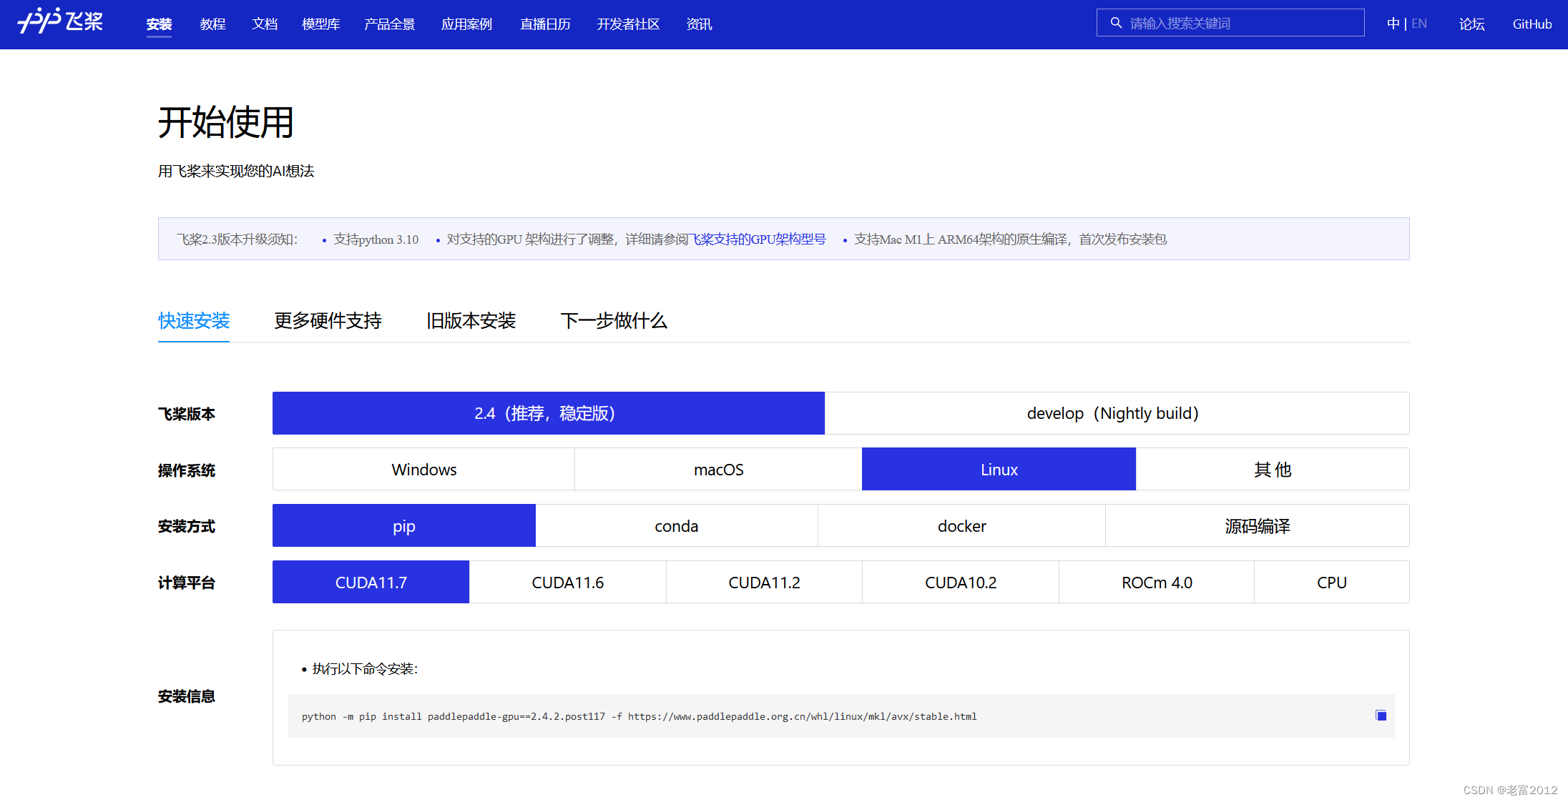Open the 文档 navigation menu
Image resolution: width=1568 pixels, height=802 pixels.
[265, 24]
